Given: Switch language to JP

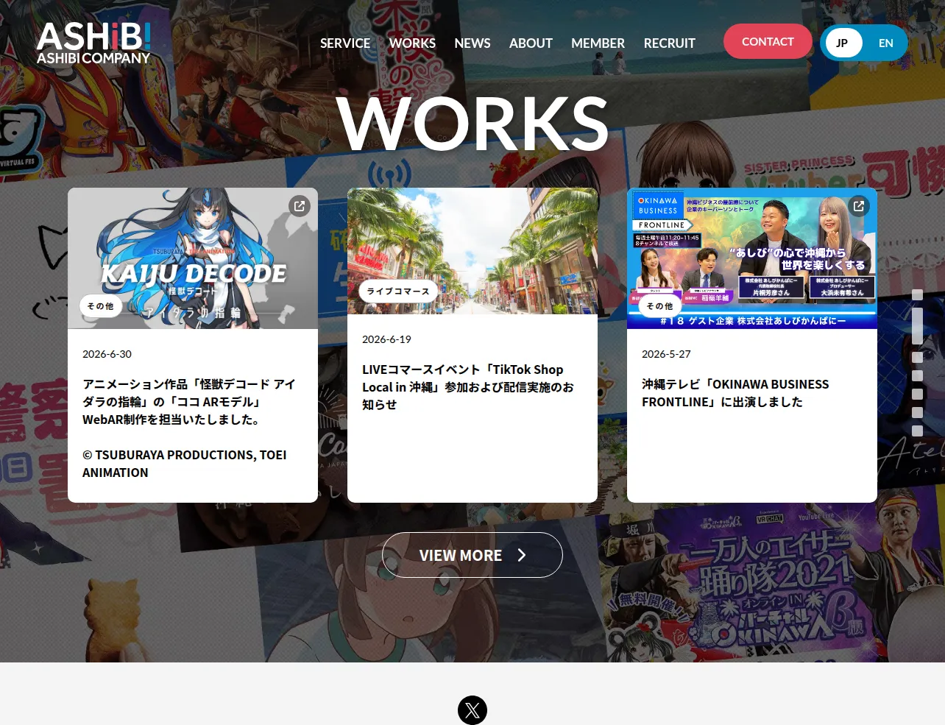Looking at the screenshot, I should tap(842, 43).
